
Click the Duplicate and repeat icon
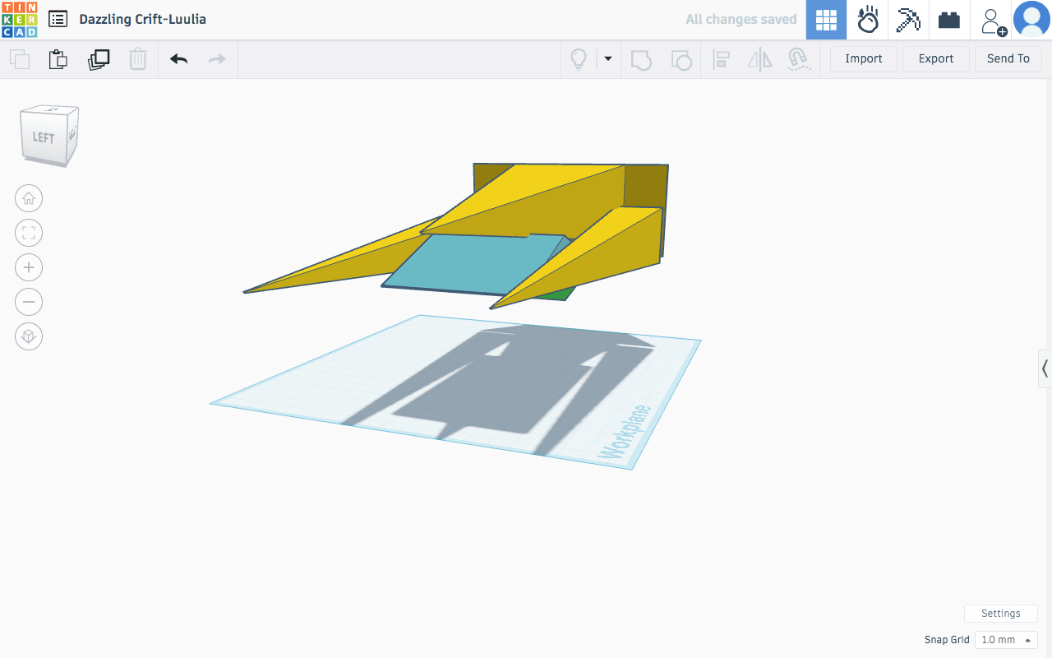coord(99,59)
